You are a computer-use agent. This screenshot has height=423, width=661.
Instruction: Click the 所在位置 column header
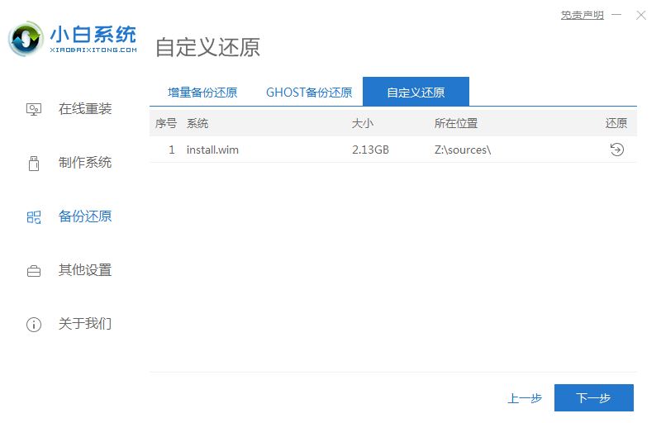pyautogui.click(x=456, y=123)
